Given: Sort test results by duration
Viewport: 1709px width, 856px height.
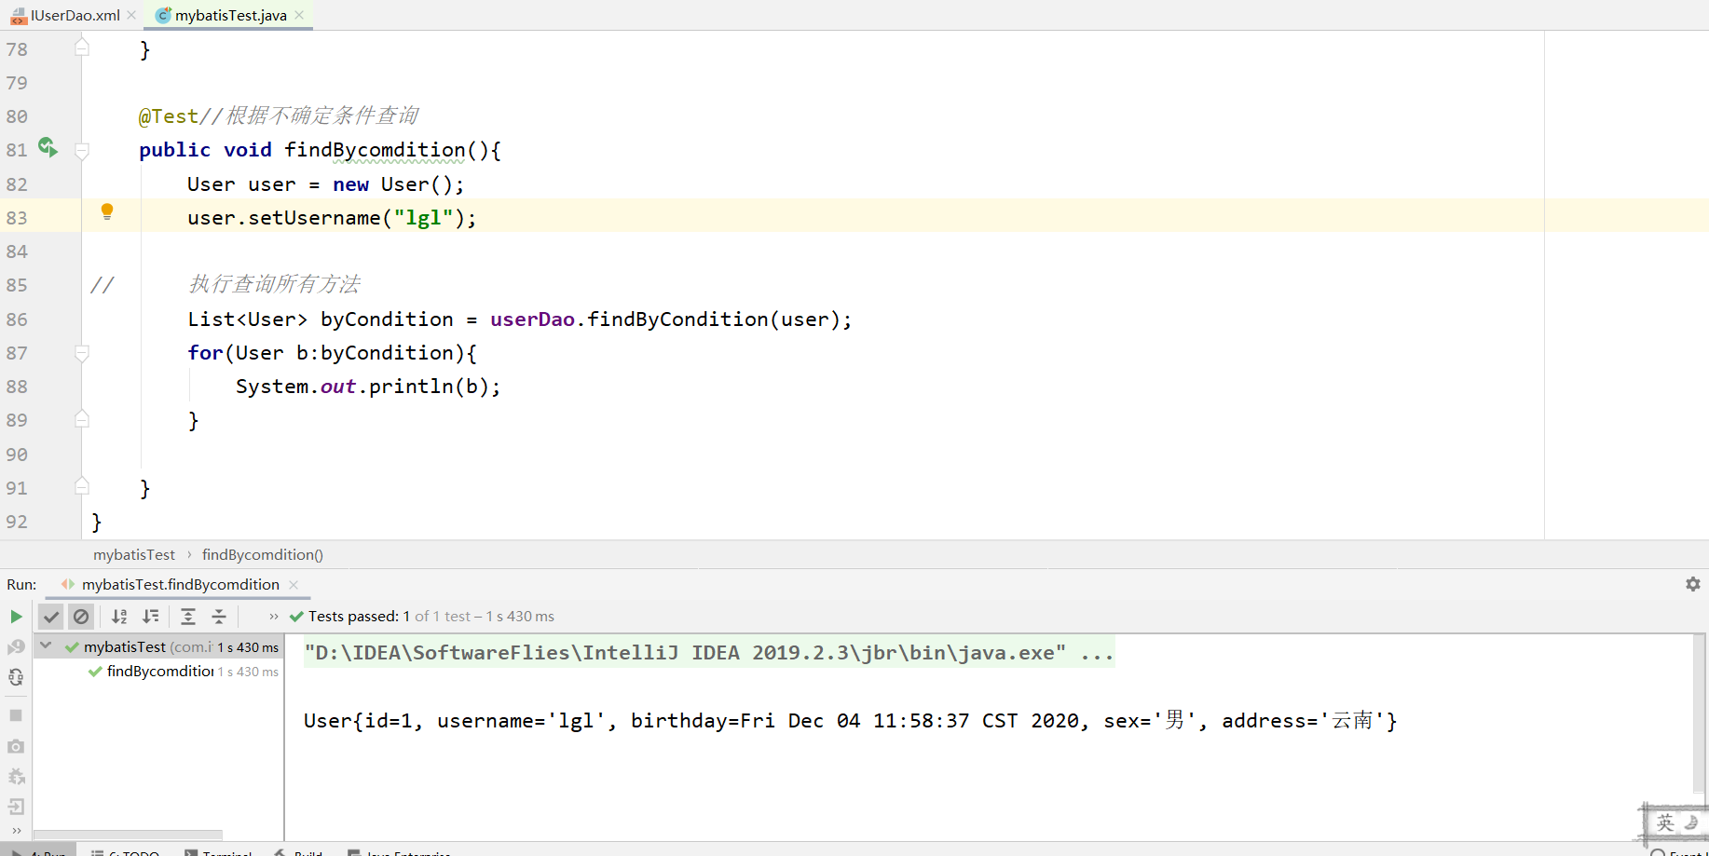Looking at the screenshot, I should point(150,617).
